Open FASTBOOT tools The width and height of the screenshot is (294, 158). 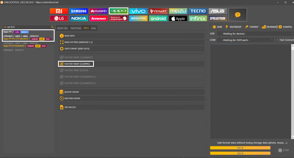(233, 27)
